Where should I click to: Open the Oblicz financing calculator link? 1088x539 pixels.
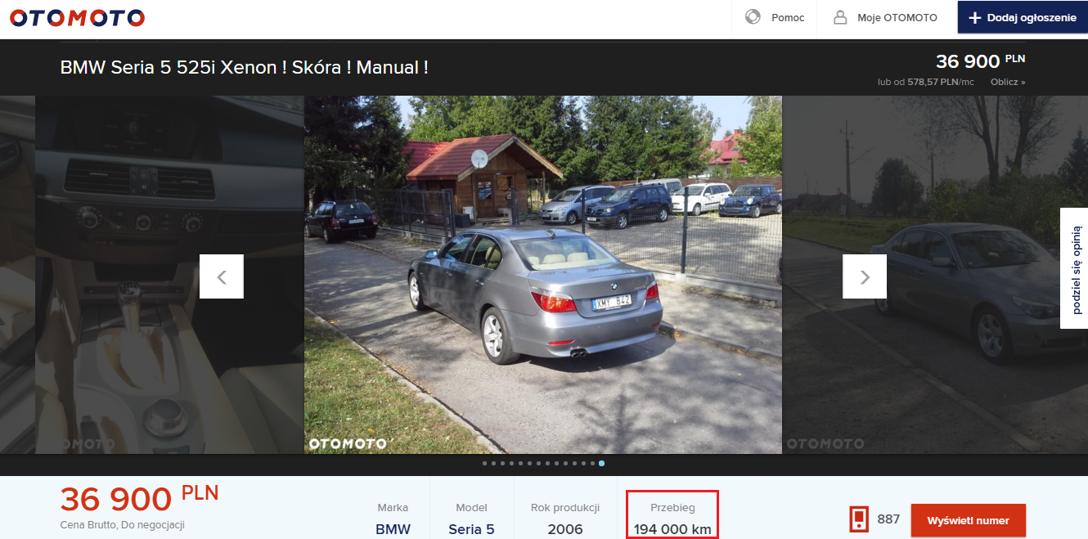click(1008, 82)
